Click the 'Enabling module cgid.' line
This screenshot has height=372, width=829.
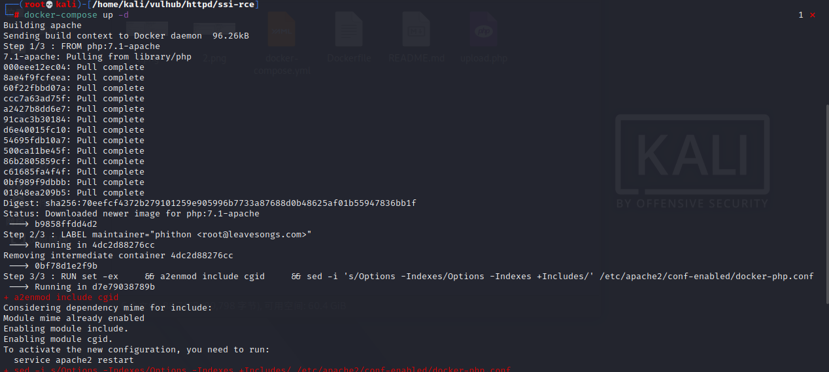(x=58, y=339)
